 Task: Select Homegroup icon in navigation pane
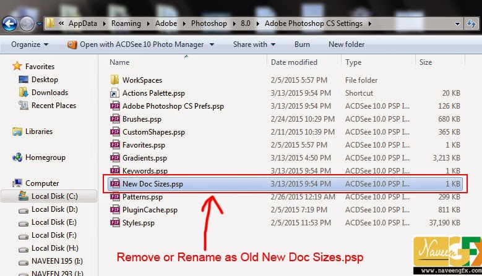pyautogui.click(x=17, y=157)
